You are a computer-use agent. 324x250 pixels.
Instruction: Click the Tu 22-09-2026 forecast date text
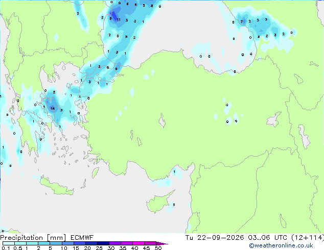click(x=215, y=238)
